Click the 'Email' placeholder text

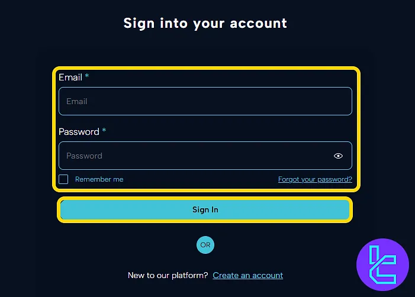tap(77, 101)
